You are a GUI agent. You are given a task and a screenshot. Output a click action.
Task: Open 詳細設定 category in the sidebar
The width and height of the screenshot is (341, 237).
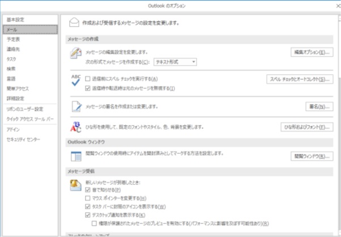14,97
